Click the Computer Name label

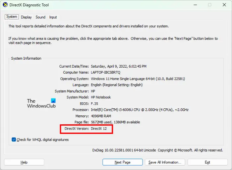(x=76, y=73)
